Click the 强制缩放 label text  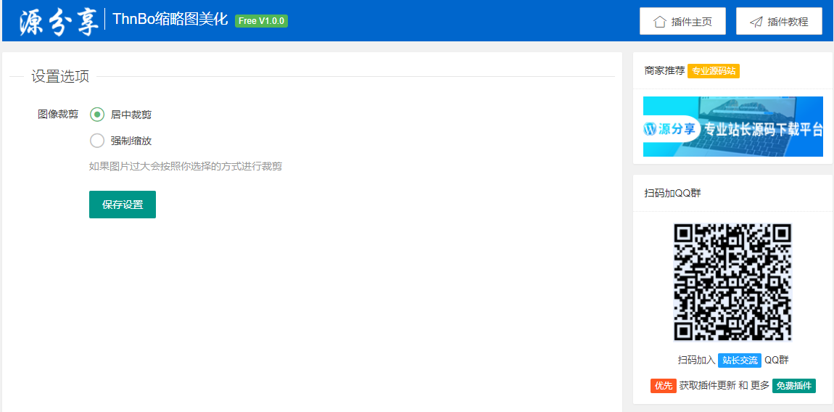tap(131, 141)
